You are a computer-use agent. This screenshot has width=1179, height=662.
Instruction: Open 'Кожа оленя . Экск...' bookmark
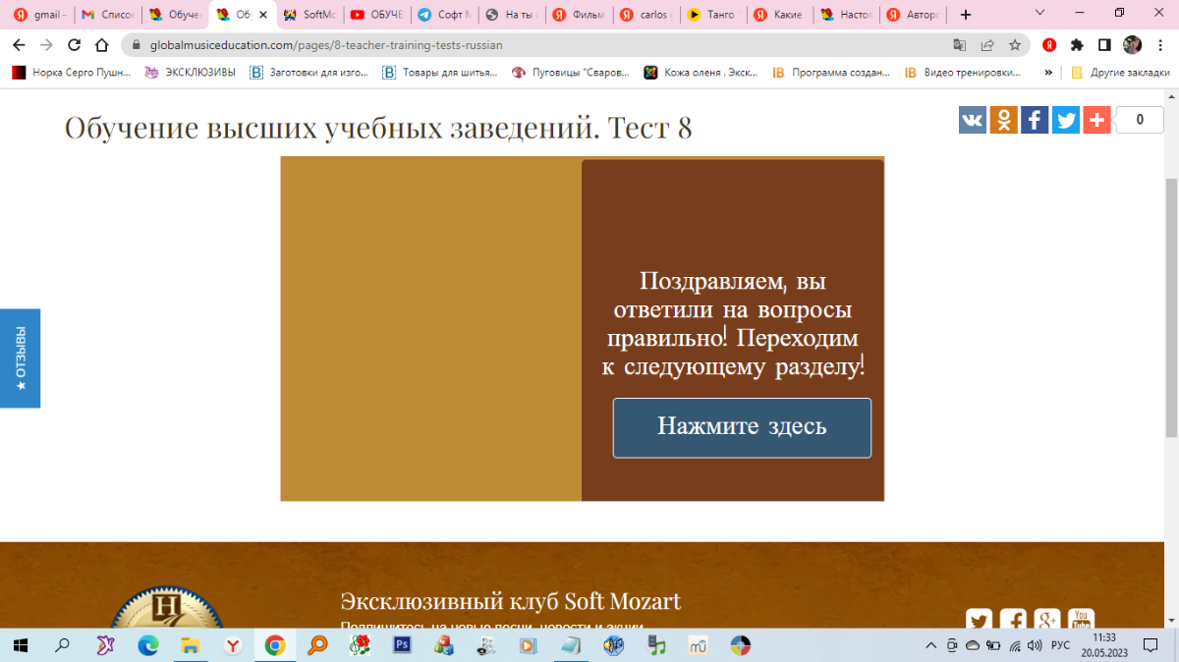tap(702, 72)
